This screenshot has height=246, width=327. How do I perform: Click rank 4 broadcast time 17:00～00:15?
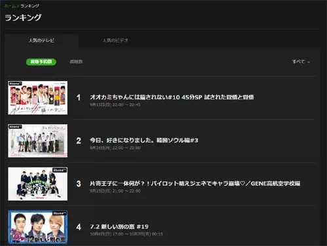pos(126,234)
